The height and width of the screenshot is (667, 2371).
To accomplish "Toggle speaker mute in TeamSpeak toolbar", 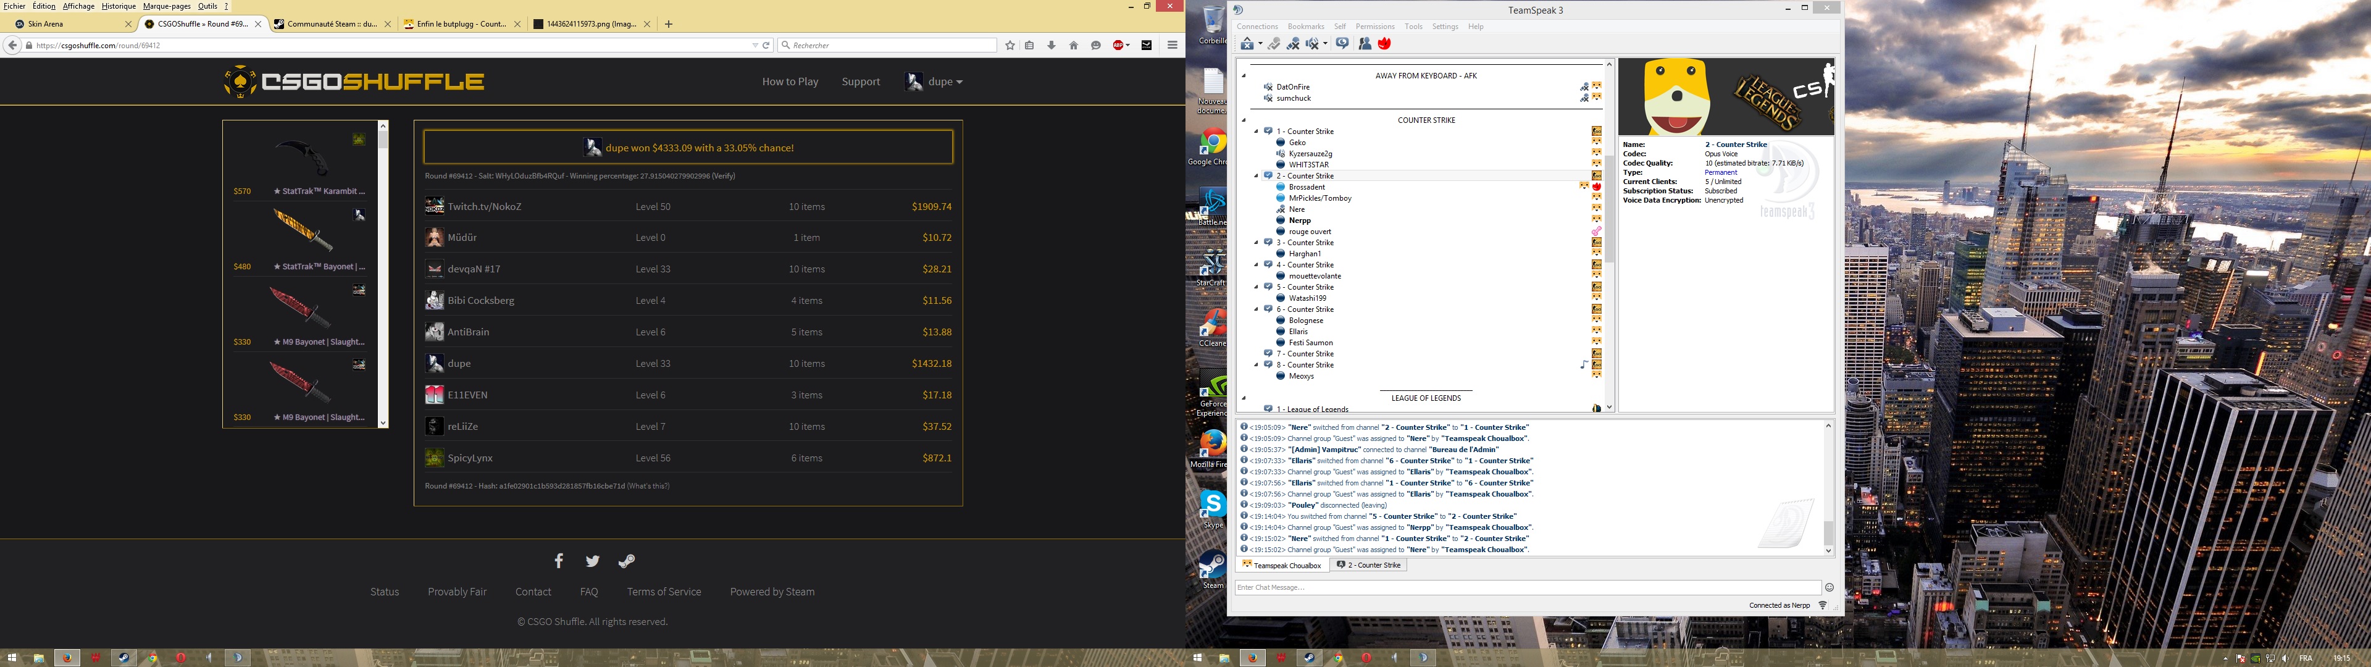I will 1313,44.
